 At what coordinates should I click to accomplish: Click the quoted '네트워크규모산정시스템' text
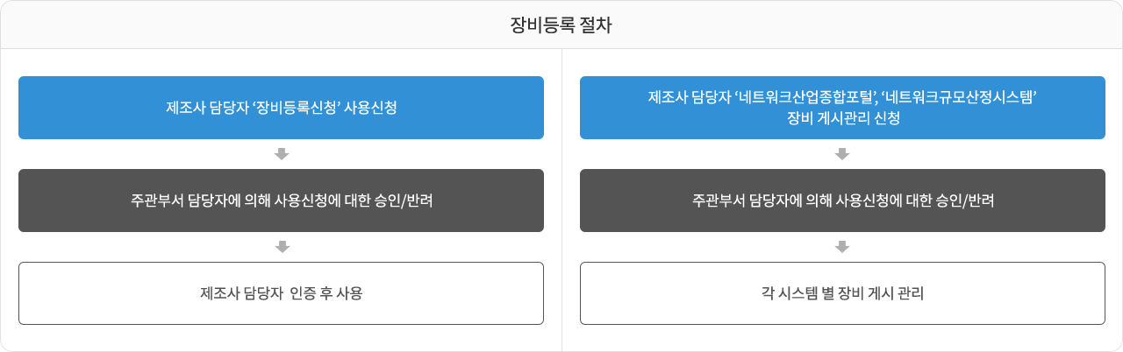[x=958, y=96]
